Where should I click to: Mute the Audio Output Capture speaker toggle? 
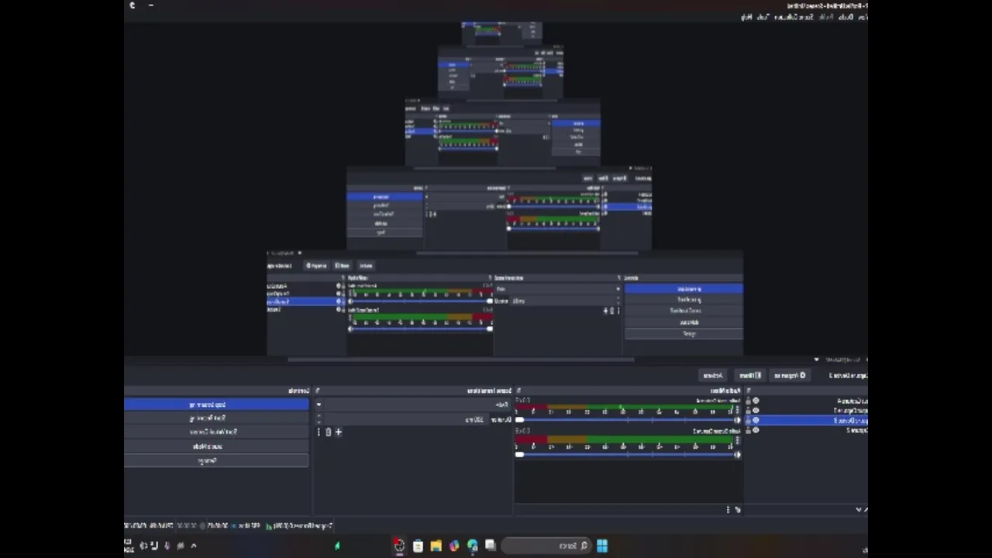pyautogui.click(x=737, y=454)
